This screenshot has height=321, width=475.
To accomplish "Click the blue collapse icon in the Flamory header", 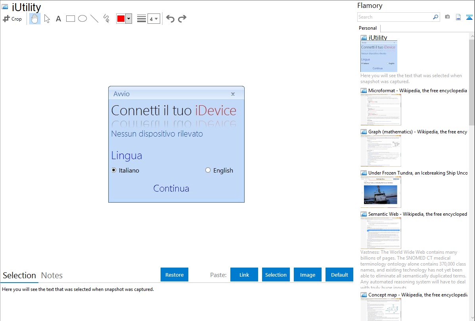I will tap(469, 17).
